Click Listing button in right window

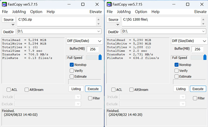[x=181, y=89]
